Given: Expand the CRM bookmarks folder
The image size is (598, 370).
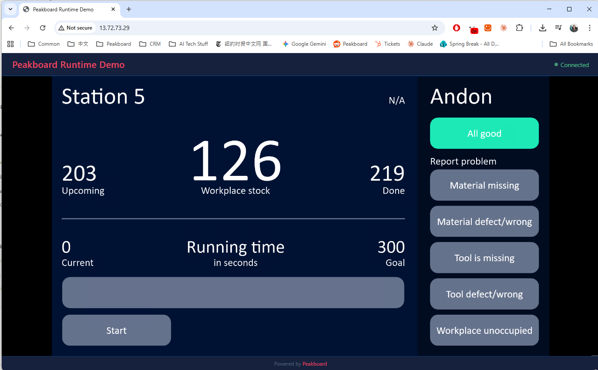Looking at the screenshot, I should coord(150,44).
